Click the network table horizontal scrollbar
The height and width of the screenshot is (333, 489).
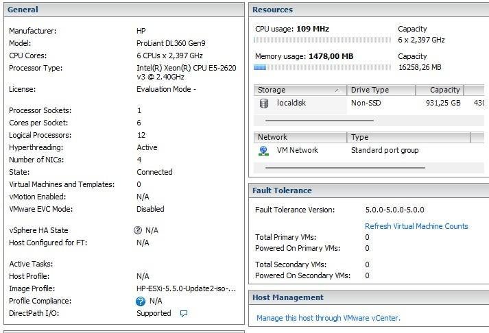[345, 168]
